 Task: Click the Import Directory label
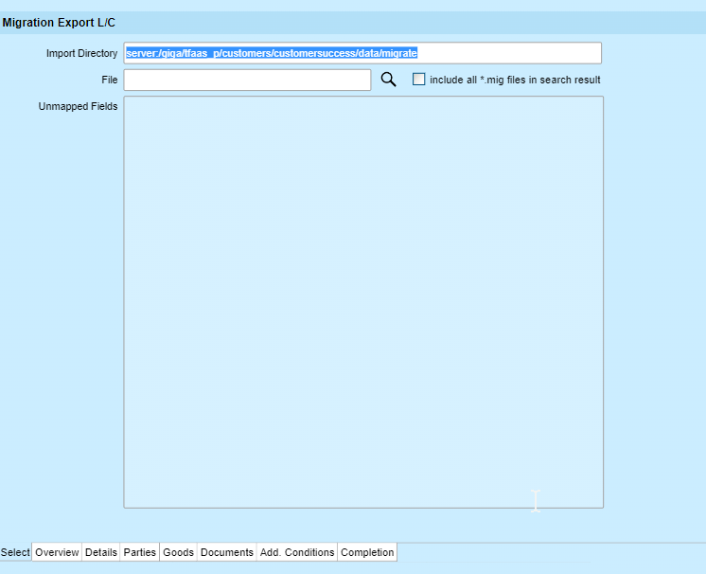tap(81, 54)
